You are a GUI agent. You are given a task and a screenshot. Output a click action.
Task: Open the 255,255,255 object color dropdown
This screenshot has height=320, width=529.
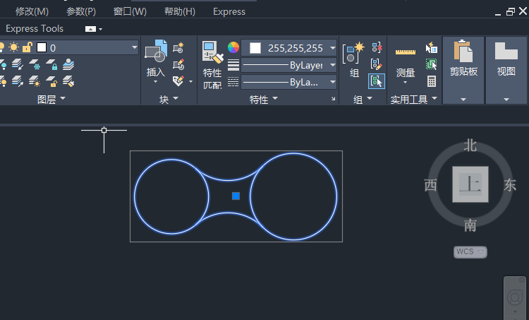(332, 48)
